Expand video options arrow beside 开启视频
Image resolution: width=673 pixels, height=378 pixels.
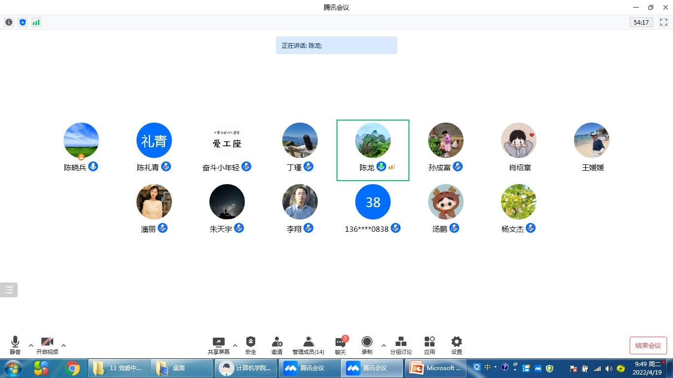[x=64, y=346]
